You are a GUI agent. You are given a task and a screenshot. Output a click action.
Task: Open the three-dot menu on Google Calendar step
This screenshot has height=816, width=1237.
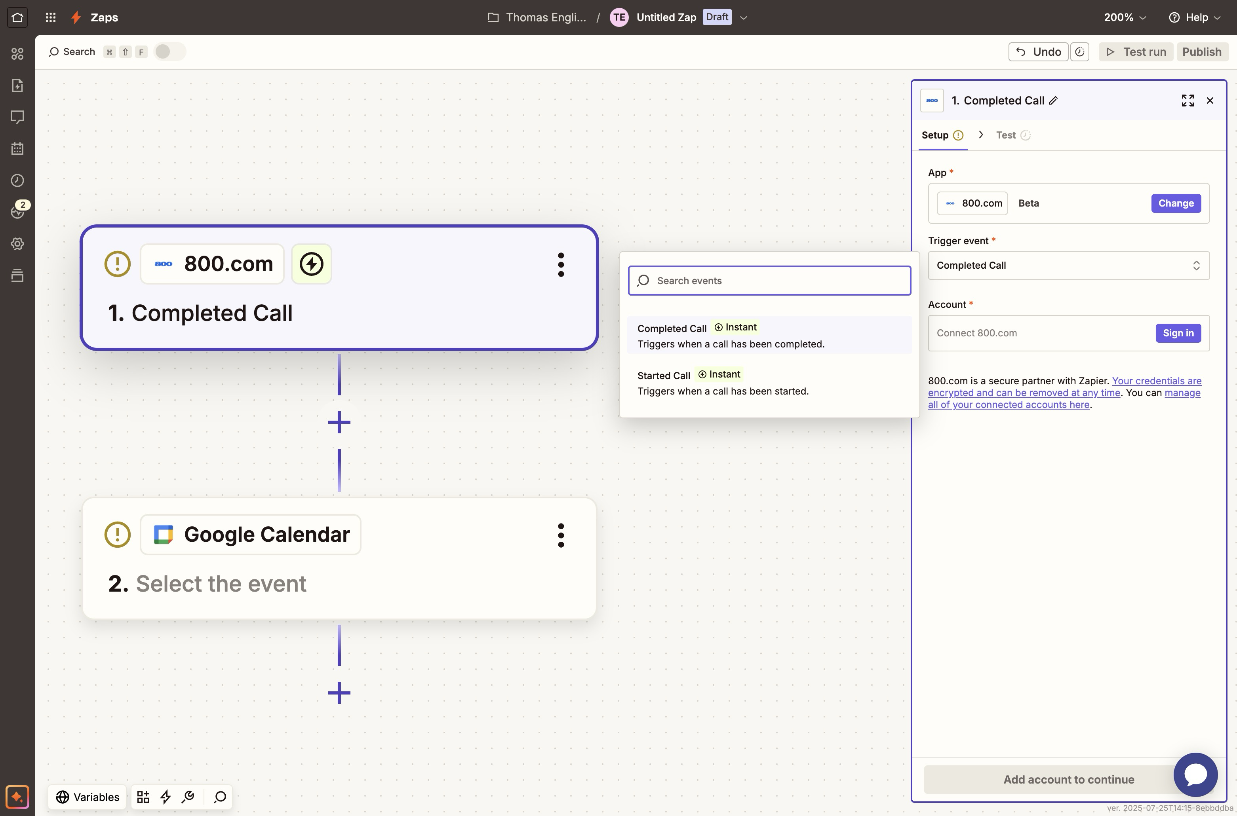(x=561, y=535)
